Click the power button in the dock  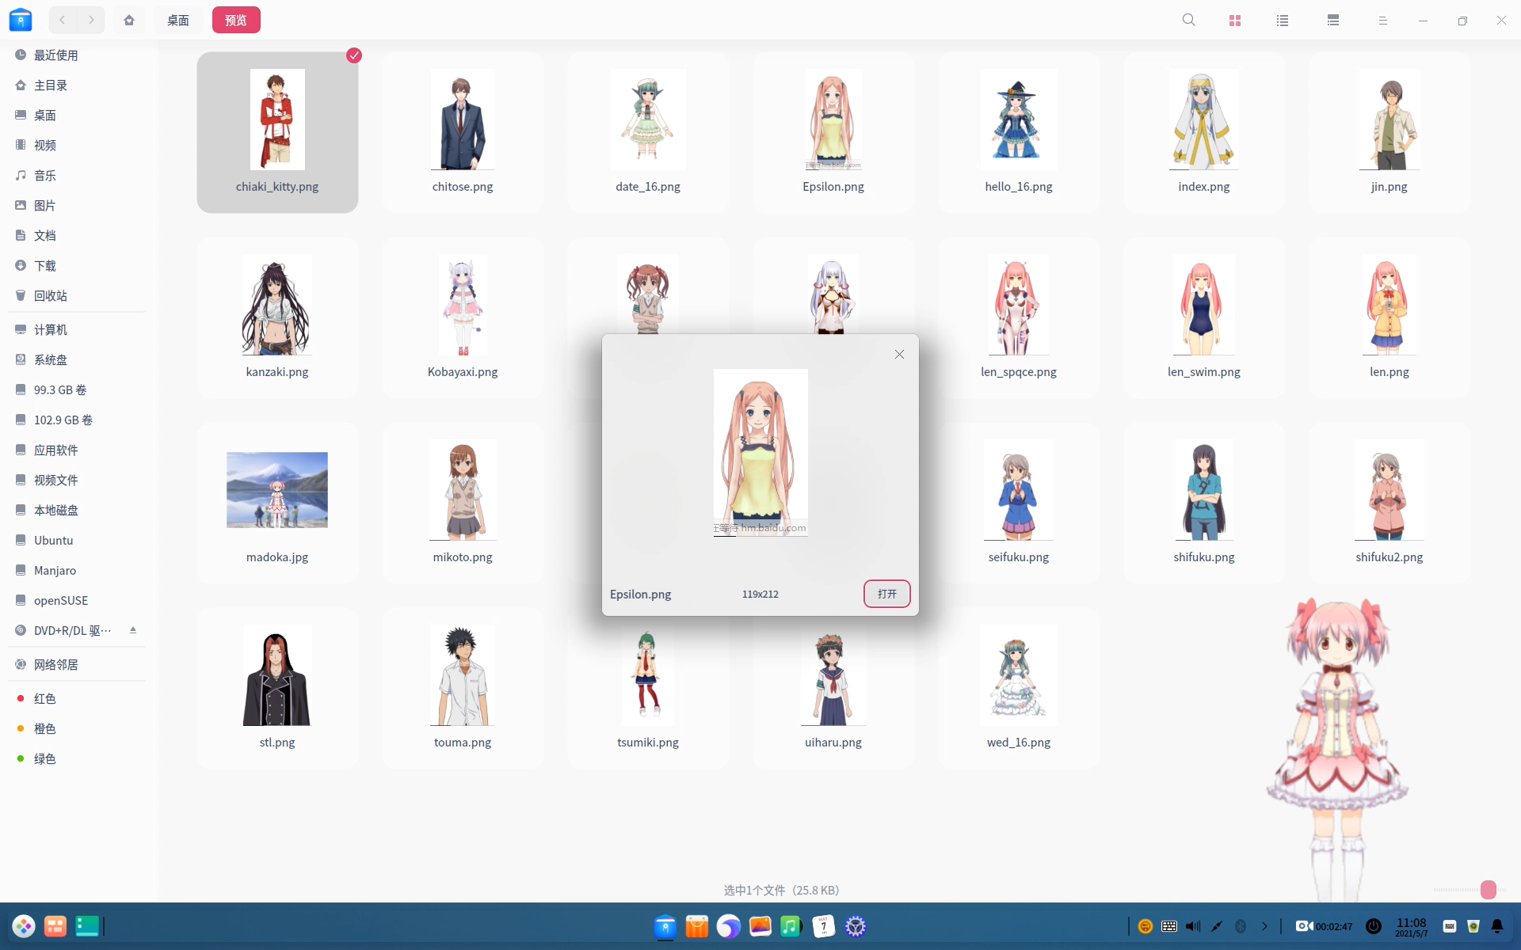1374,926
